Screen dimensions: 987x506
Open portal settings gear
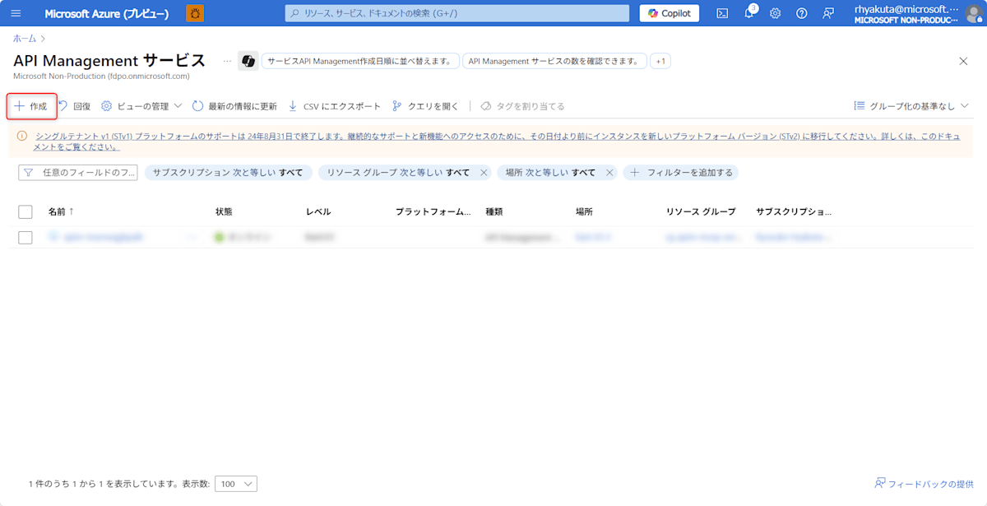point(775,13)
